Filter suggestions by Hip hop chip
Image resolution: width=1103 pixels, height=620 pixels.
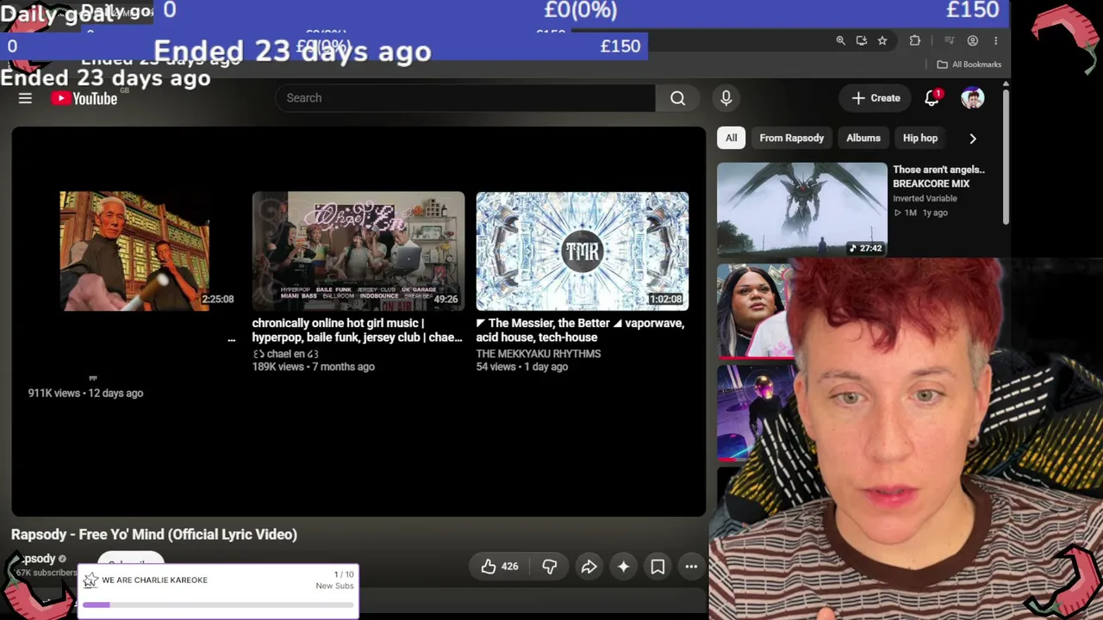point(920,138)
